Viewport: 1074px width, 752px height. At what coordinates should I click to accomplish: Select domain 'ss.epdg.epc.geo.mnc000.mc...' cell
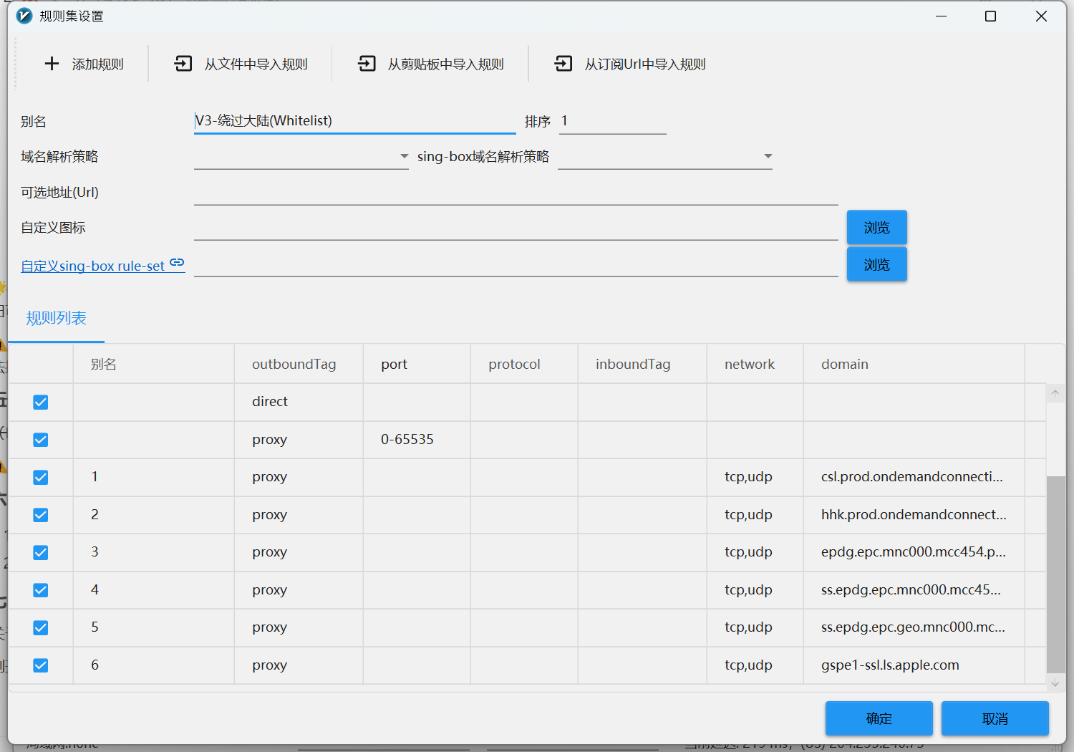click(914, 627)
